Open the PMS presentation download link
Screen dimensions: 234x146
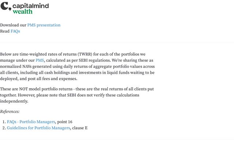[x=44, y=25]
